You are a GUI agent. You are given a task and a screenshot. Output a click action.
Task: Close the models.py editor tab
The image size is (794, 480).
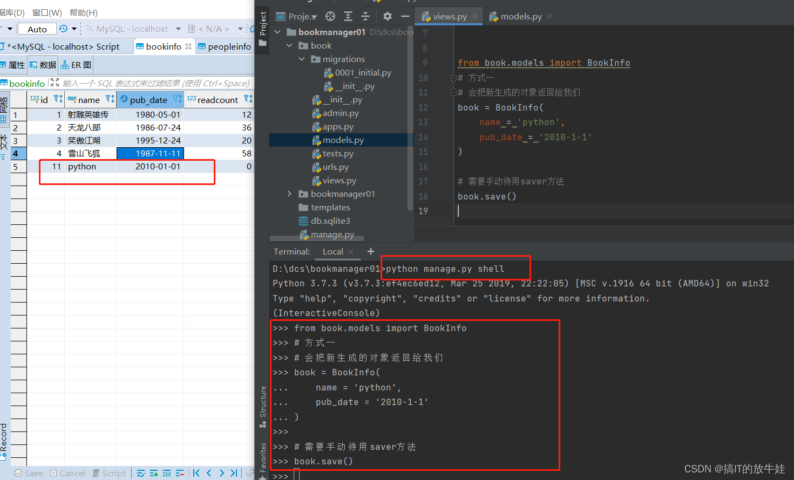click(x=549, y=16)
